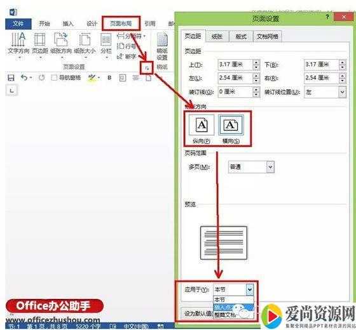Adjust the 上(T) margin spinner arrows
The height and width of the screenshot is (330, 356).
(256, 65)
